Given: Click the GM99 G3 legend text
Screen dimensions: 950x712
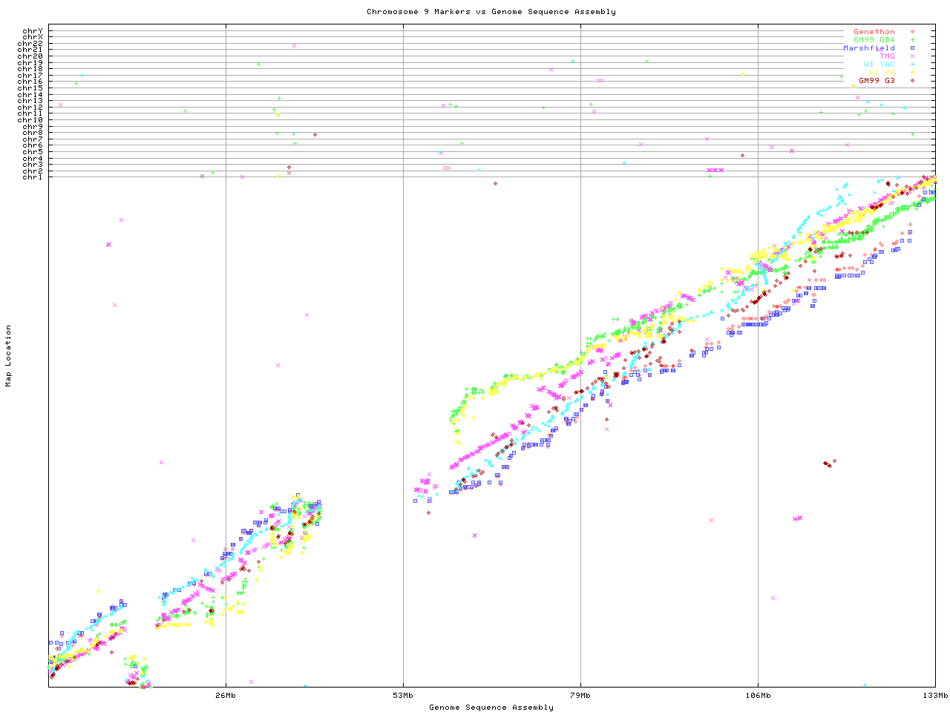Looking at the screenshot, I should pyautogui.click(x=877, y=80).
